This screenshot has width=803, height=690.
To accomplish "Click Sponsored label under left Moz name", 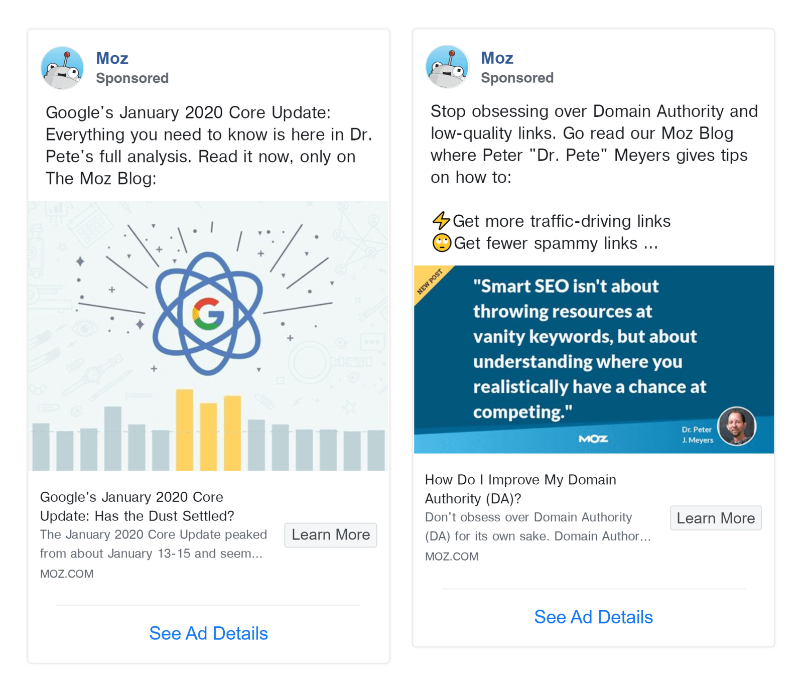I will tap(132, 78).
